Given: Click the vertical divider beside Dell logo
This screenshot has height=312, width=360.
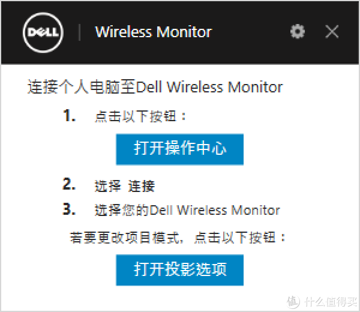Looking at the screenshot, I should tap(79, 32).
